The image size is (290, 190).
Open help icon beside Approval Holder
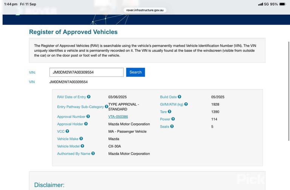(x=86, y=124)
